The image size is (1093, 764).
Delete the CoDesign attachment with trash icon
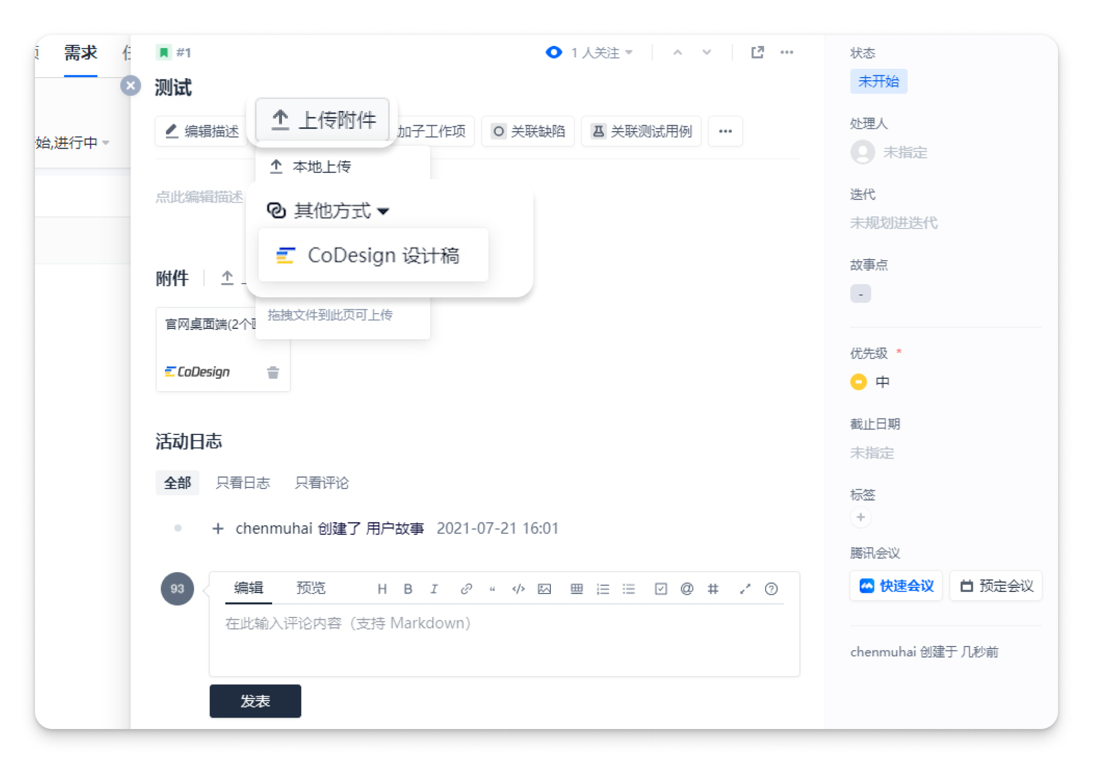(x=273, y=373)
